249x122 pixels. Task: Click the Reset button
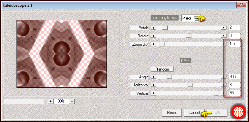pos(172,113)
